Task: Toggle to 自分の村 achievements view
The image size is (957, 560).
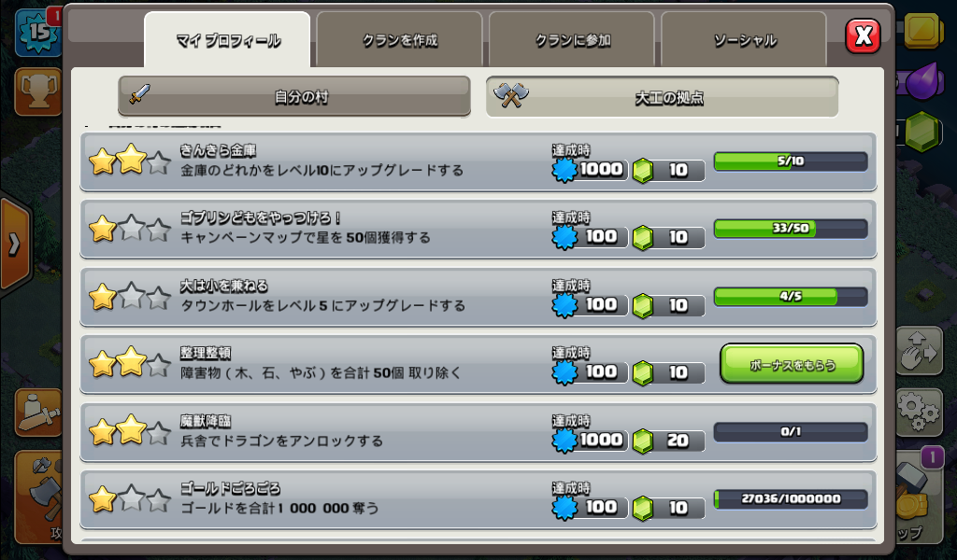Action: coord(294,96)
